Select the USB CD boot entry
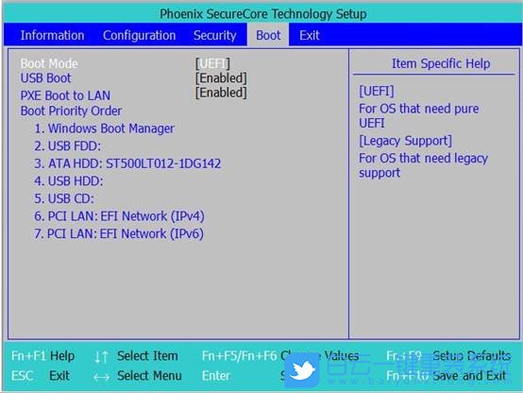Image resolution: width=523 pixels, height=393 pixels. [64, 198]
